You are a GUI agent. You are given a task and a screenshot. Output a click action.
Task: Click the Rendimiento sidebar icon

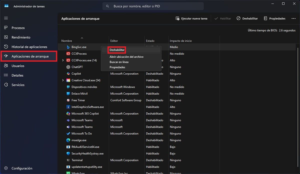pos(6,37)
